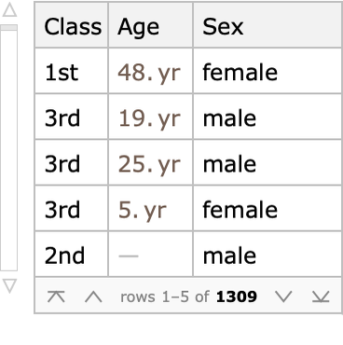Click the 19. yr age cell
The image size is (343, 345).
151,117
